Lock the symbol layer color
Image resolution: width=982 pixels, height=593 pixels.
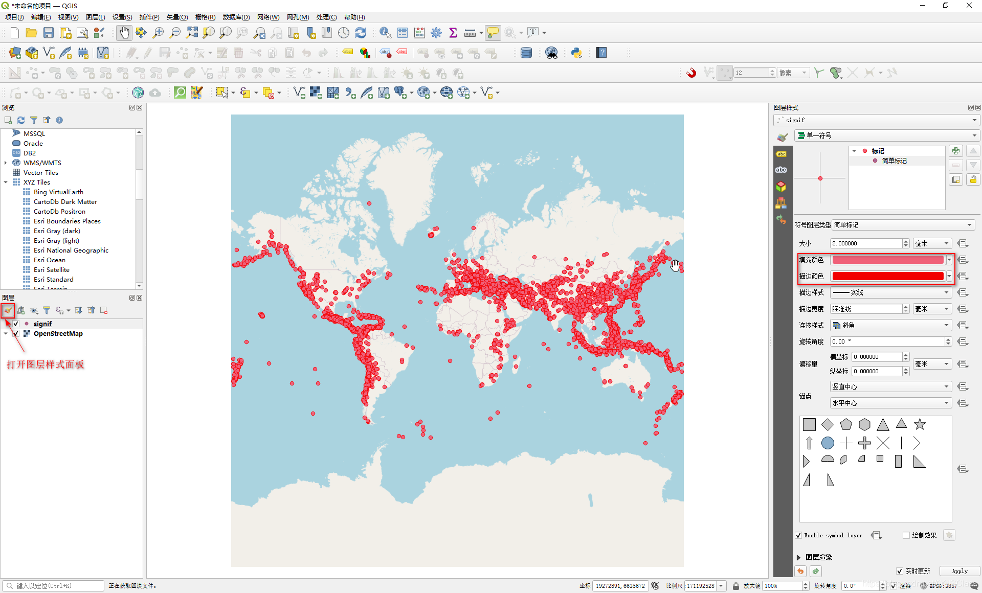tap(973, 179)
